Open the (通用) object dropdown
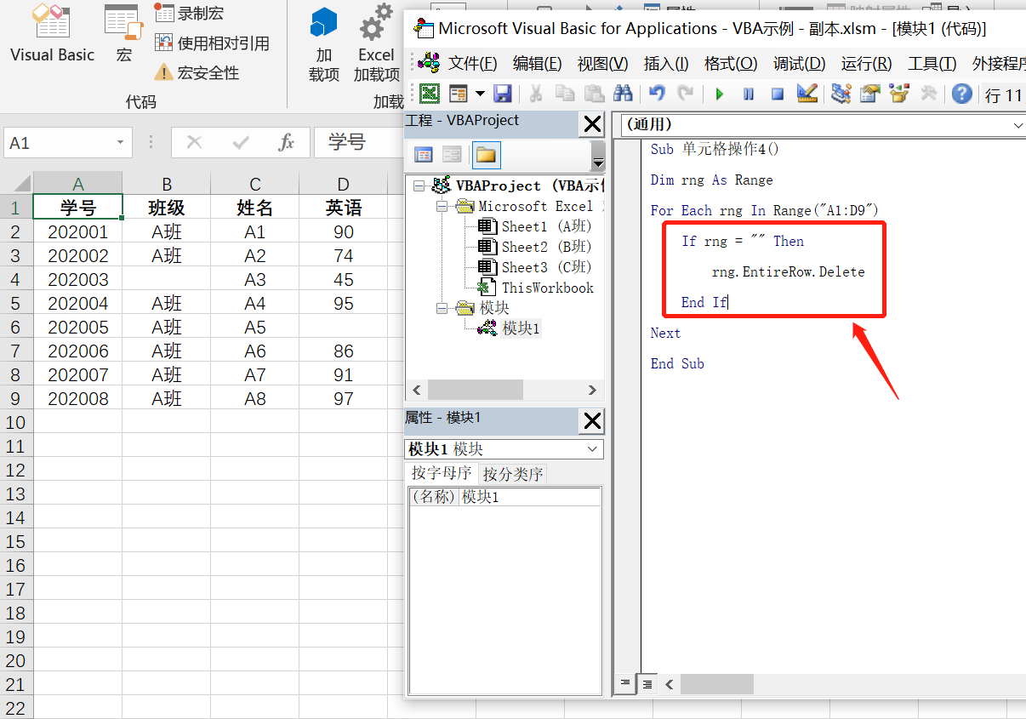The image size is (1026, 719). (1017, 126)
